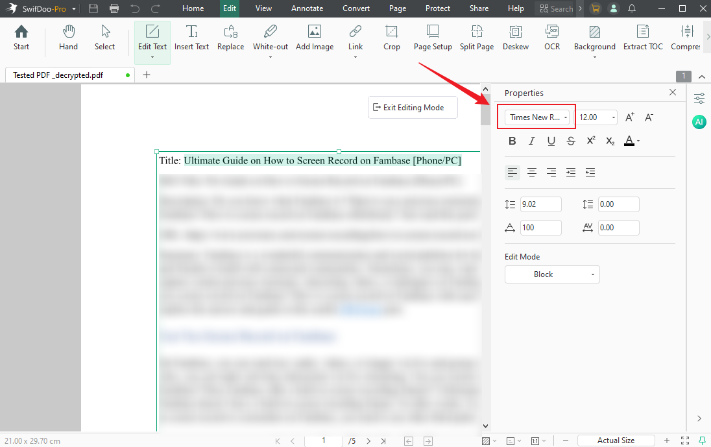Viewport: 711px width, 447px height.
Task: Open the Edit Mode Block dropdown
Action: [552, 274]
